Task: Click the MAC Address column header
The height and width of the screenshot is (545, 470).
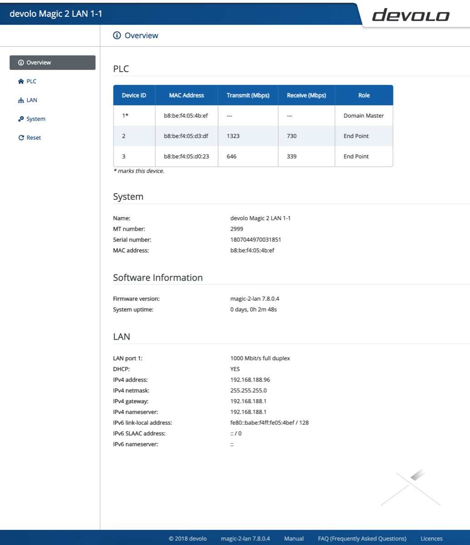Action: (186, 95)
